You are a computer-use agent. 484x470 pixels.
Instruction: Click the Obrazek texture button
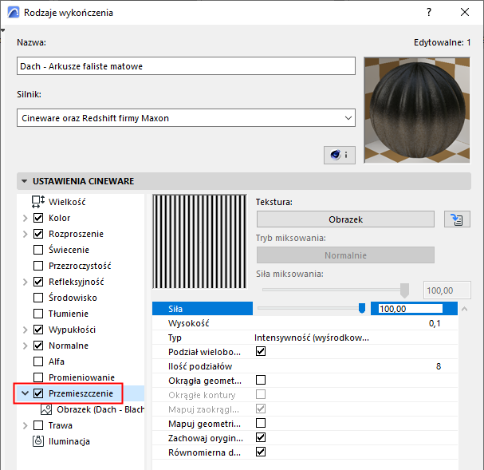(345, 219)
